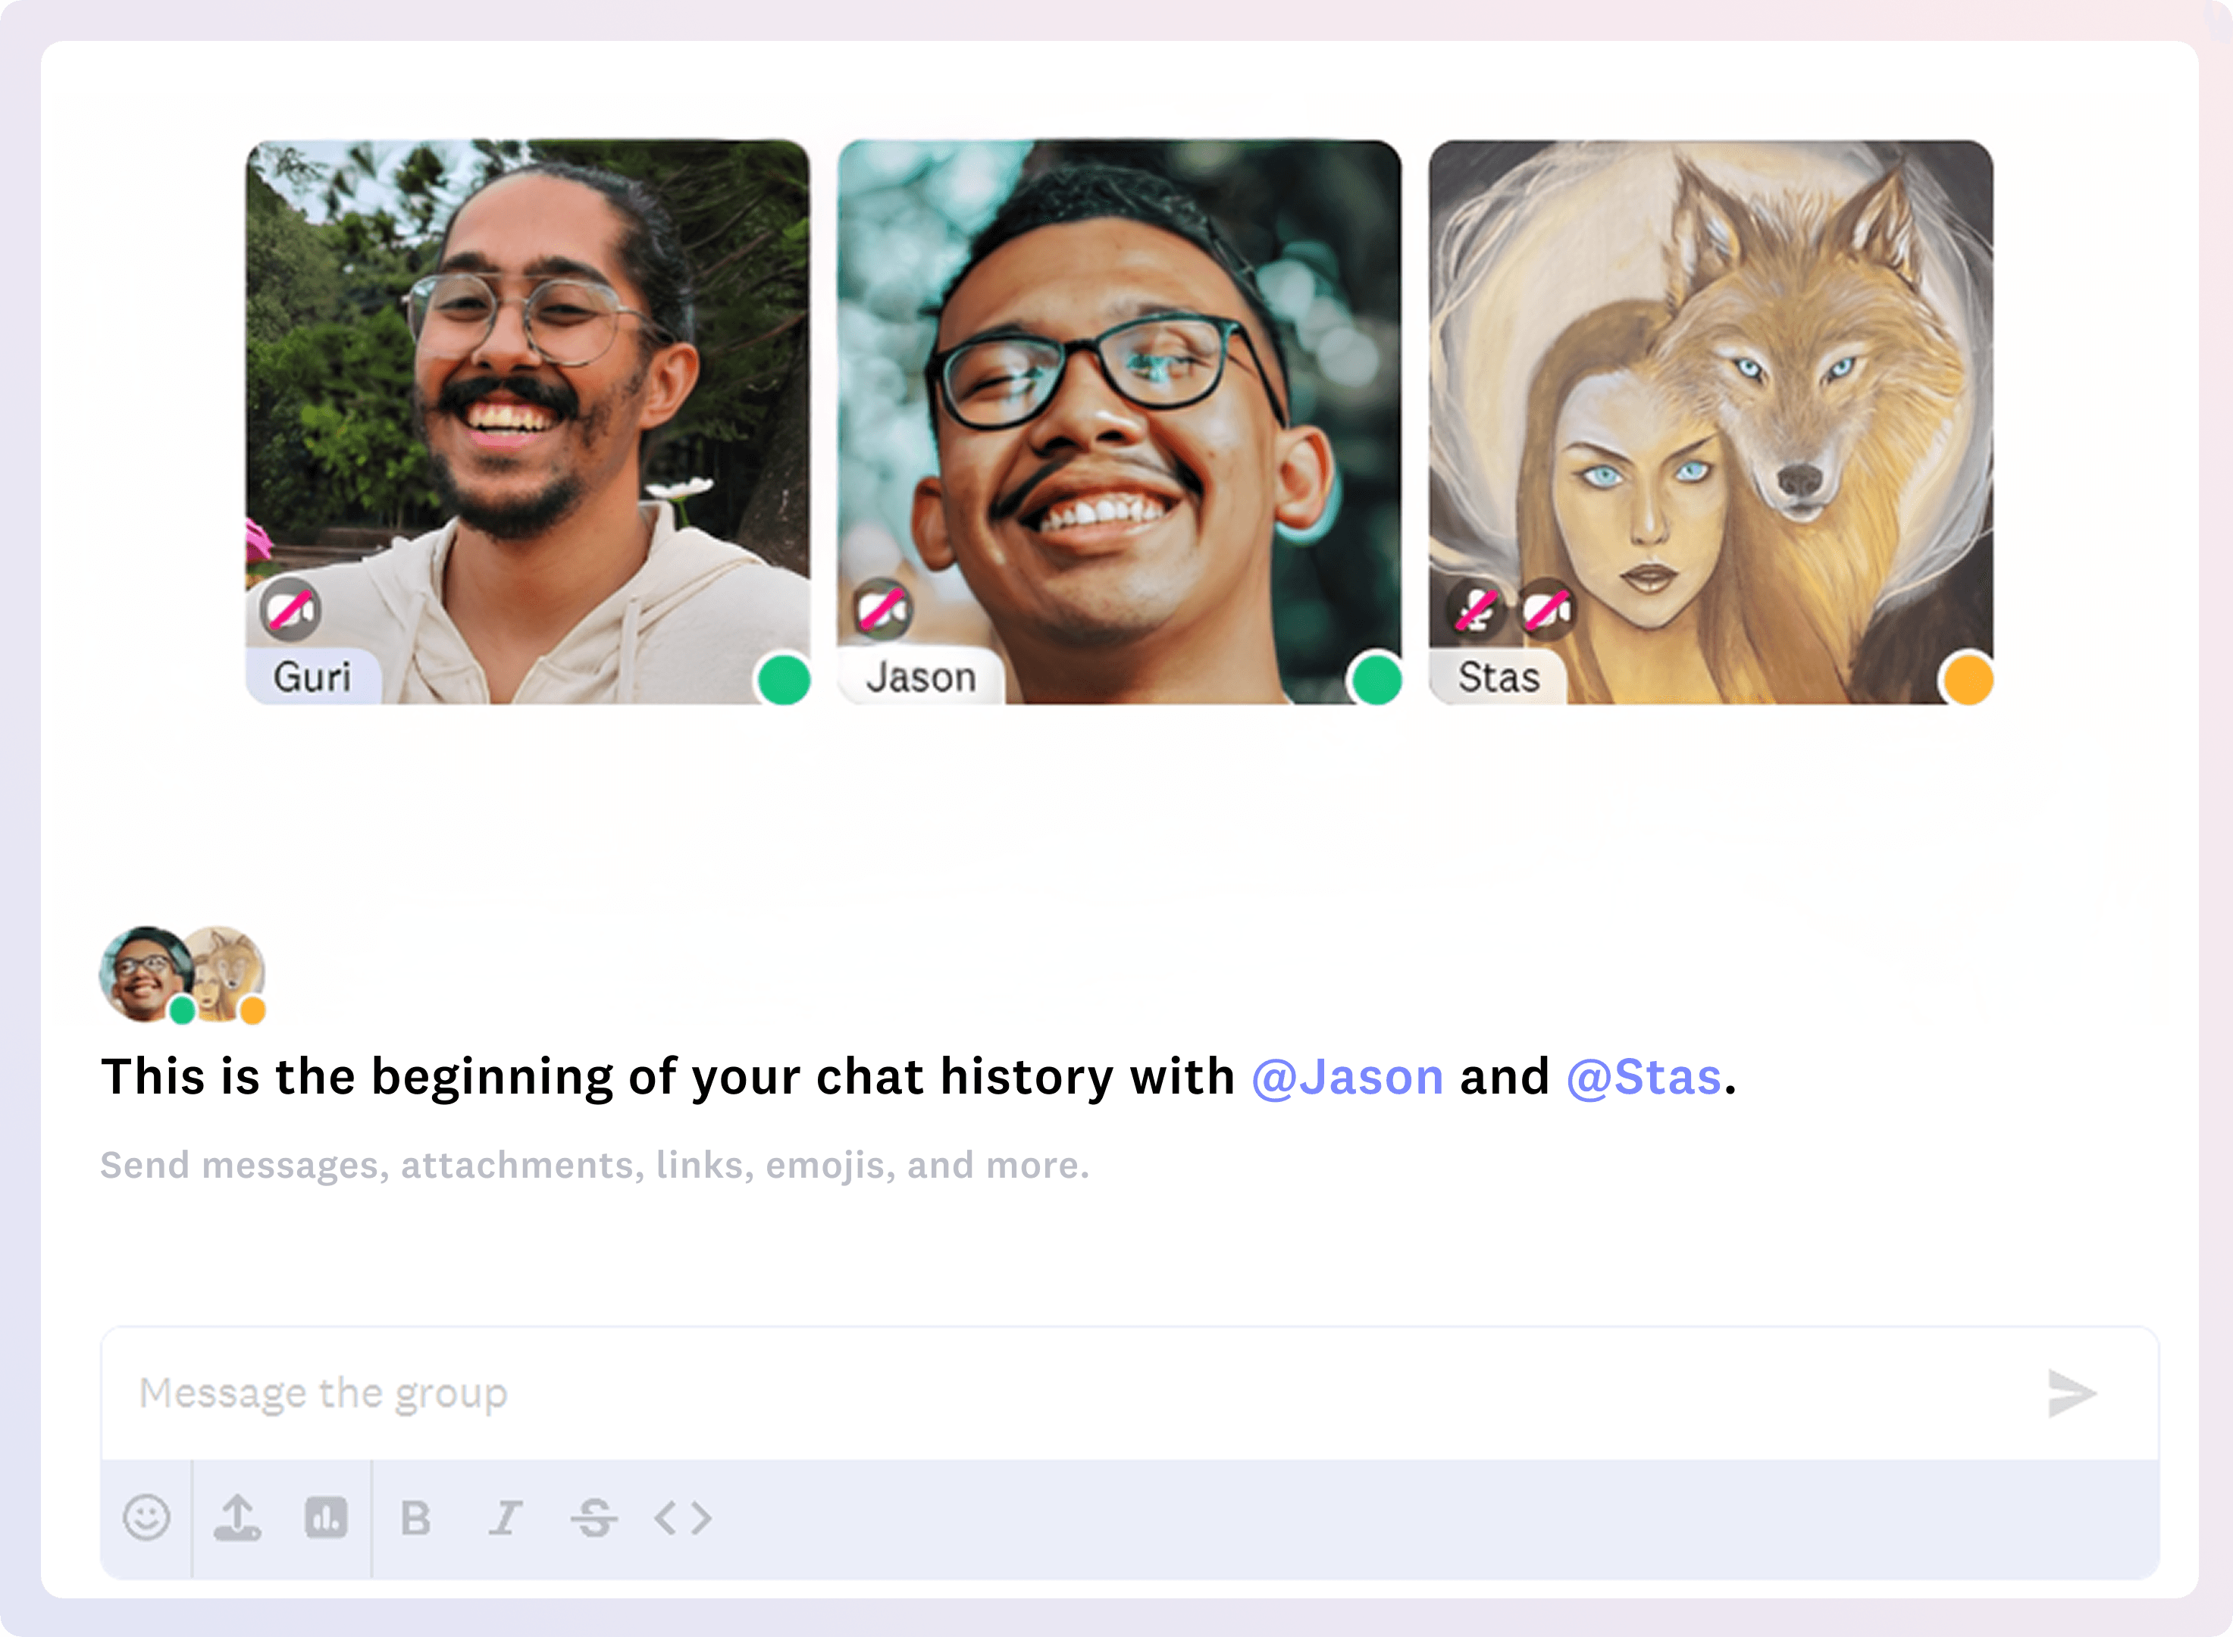Click Stas's orange away status dot
Image resolution: width=2233 pixels, height=1637 pixels.
pos(1968,680)
